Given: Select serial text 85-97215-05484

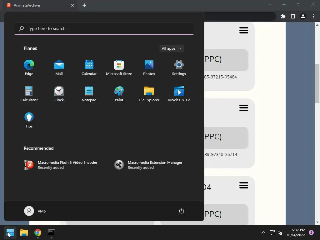Looking at the screenshot, I should [x=220, y=77].
